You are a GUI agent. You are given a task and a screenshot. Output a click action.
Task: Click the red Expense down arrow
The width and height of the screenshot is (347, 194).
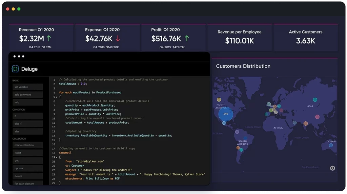118,39
